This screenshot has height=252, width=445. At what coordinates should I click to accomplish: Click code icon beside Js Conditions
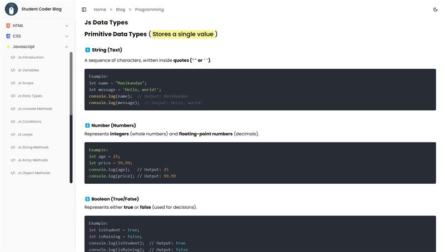[13, 122]
